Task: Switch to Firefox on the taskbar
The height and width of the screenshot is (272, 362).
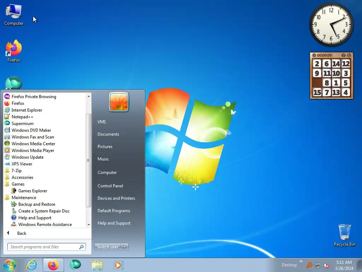Action: (x=53, y=265)
